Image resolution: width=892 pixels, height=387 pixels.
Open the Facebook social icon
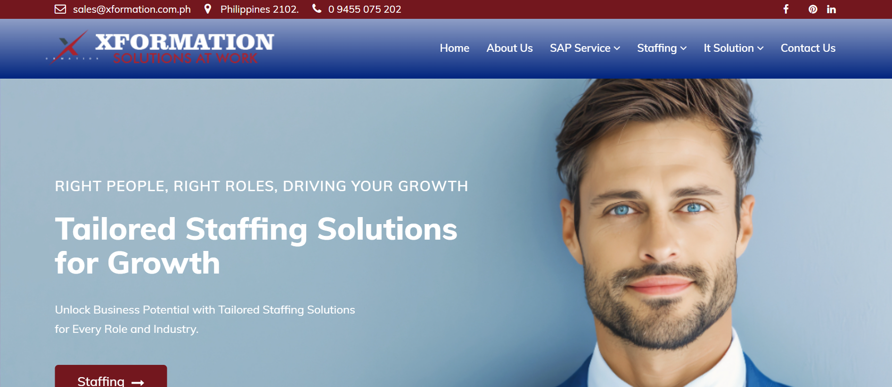coord(786,9)
